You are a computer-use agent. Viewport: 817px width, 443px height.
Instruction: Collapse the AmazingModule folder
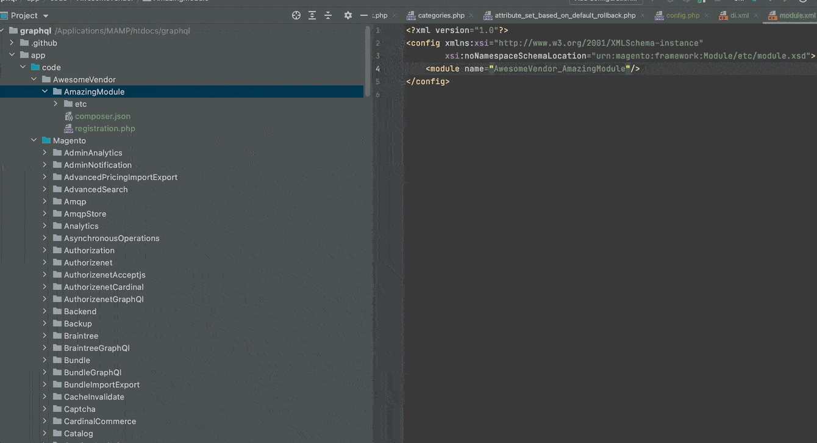click(45, 92)
